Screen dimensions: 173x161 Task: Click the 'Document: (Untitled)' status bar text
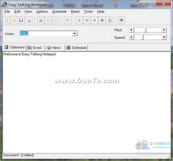click(19, 155)
